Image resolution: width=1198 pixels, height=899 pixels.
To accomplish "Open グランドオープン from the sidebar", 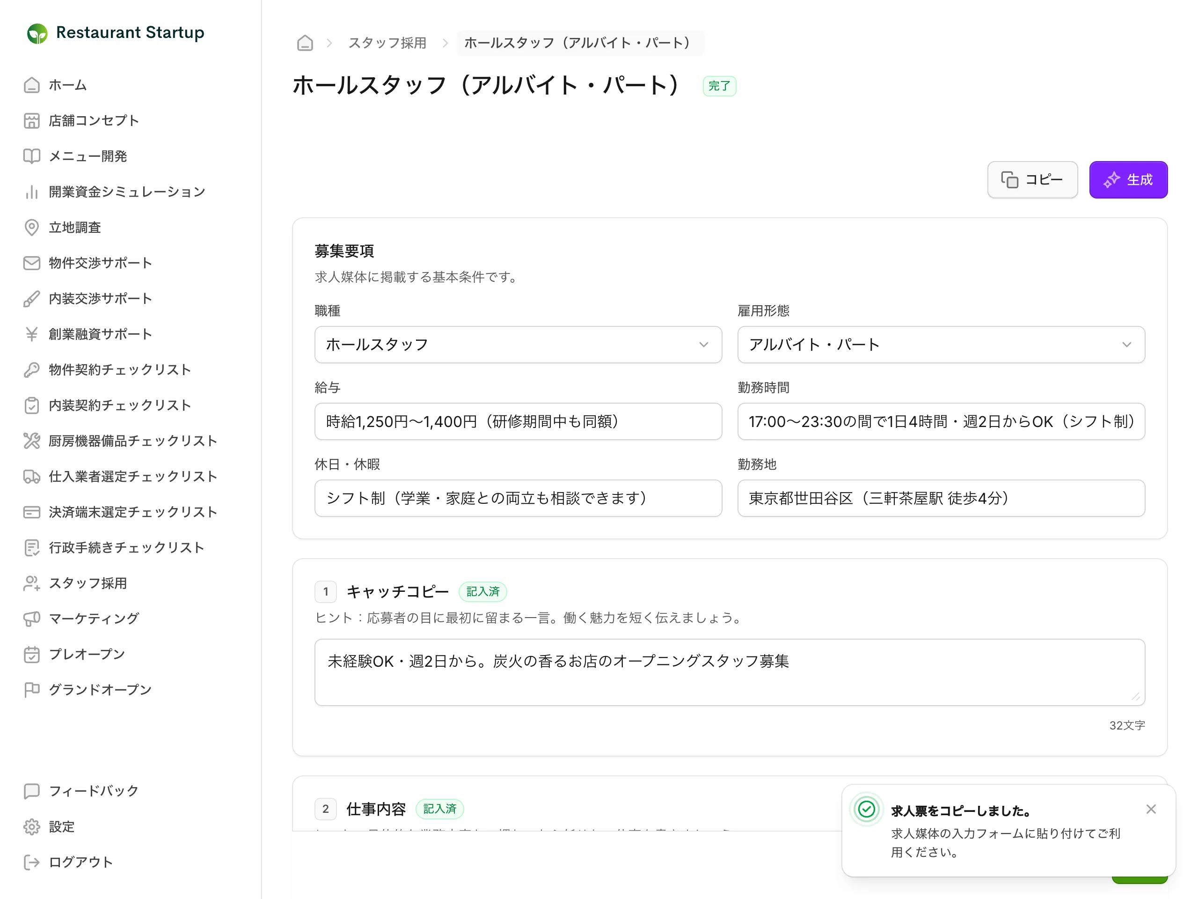I will point(100,690).
